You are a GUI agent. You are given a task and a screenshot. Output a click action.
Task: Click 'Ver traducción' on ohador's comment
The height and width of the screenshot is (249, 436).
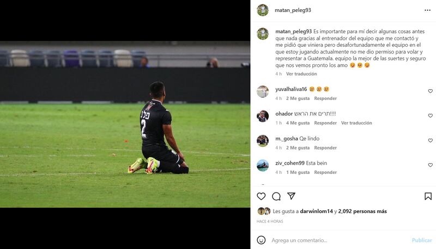[x=356, y=123]
